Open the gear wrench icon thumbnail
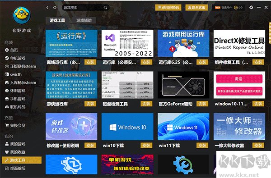The image size is (271, 178). [183, 164]
